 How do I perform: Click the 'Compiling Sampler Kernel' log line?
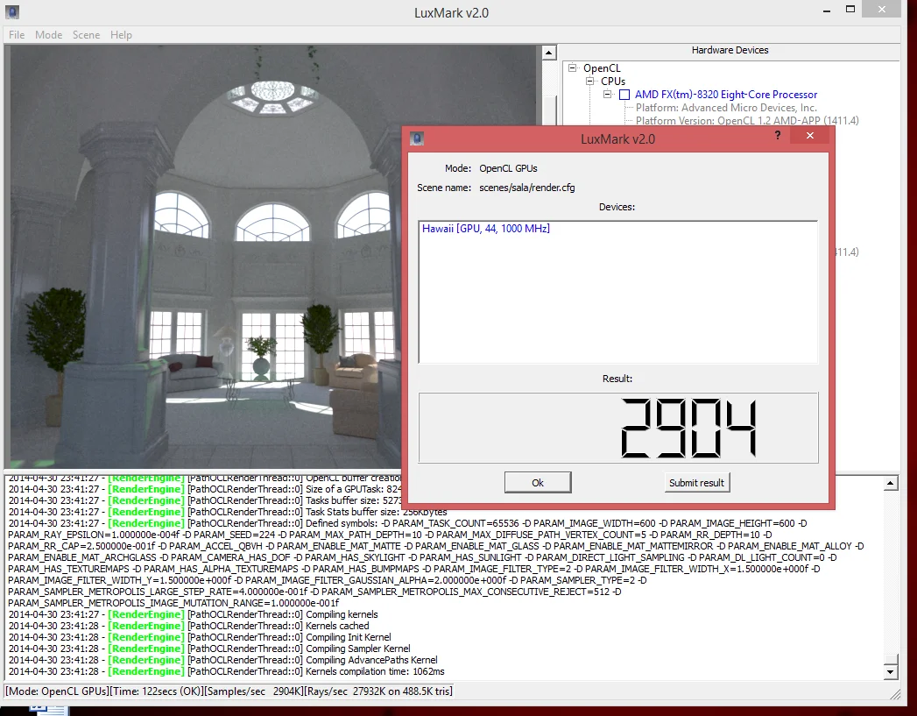[209, 649]
